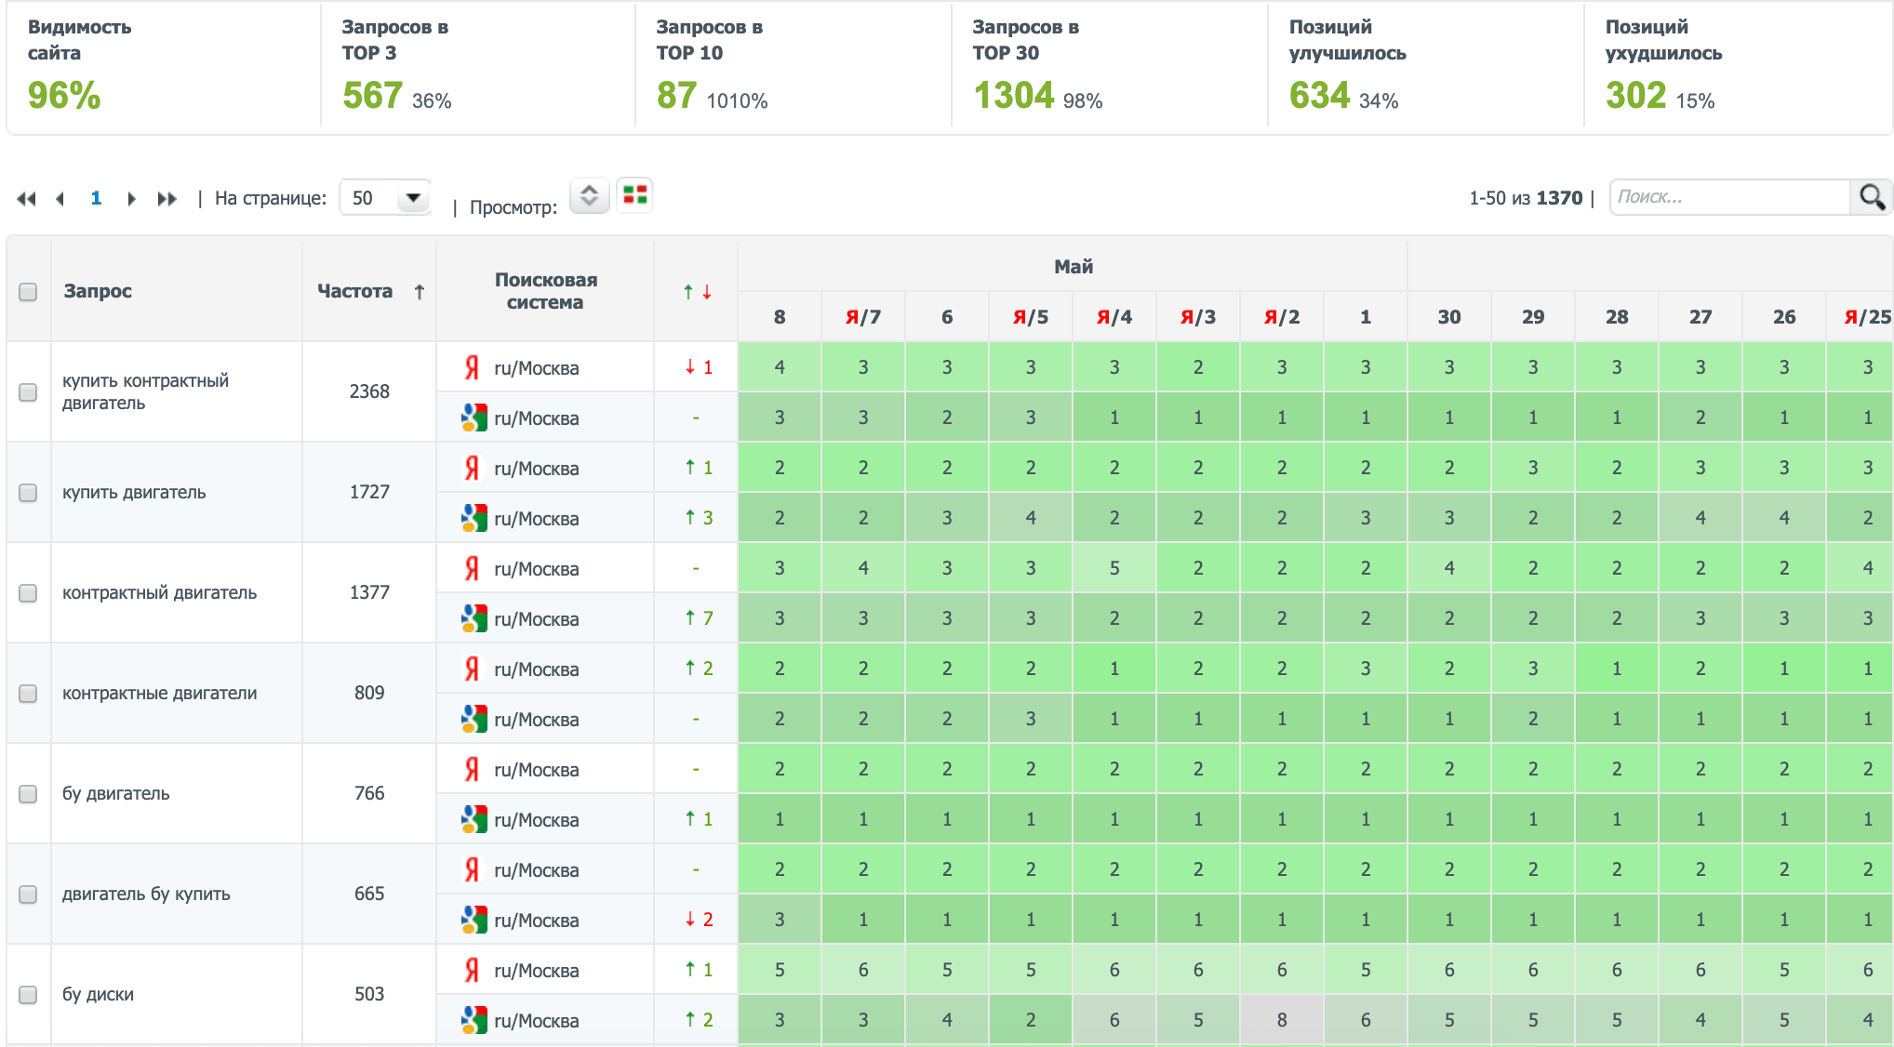Select the 'купить двигатель' row checkbox
This screenshot has height=1047, width=1894.
click(28, 493)
